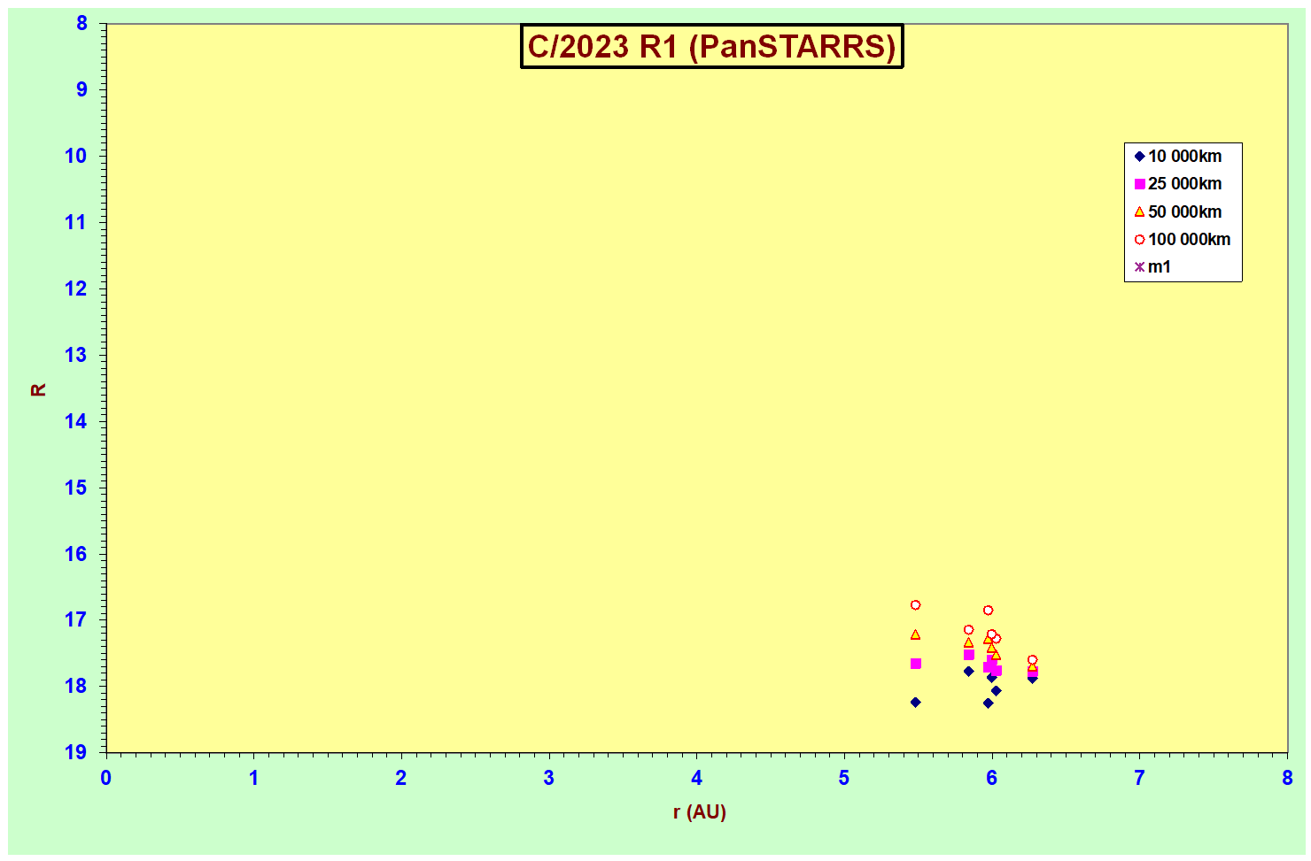Click the blue diamond legend marker
Image resolution: width=1311 pixels, height=861 pixels.
1140,157
